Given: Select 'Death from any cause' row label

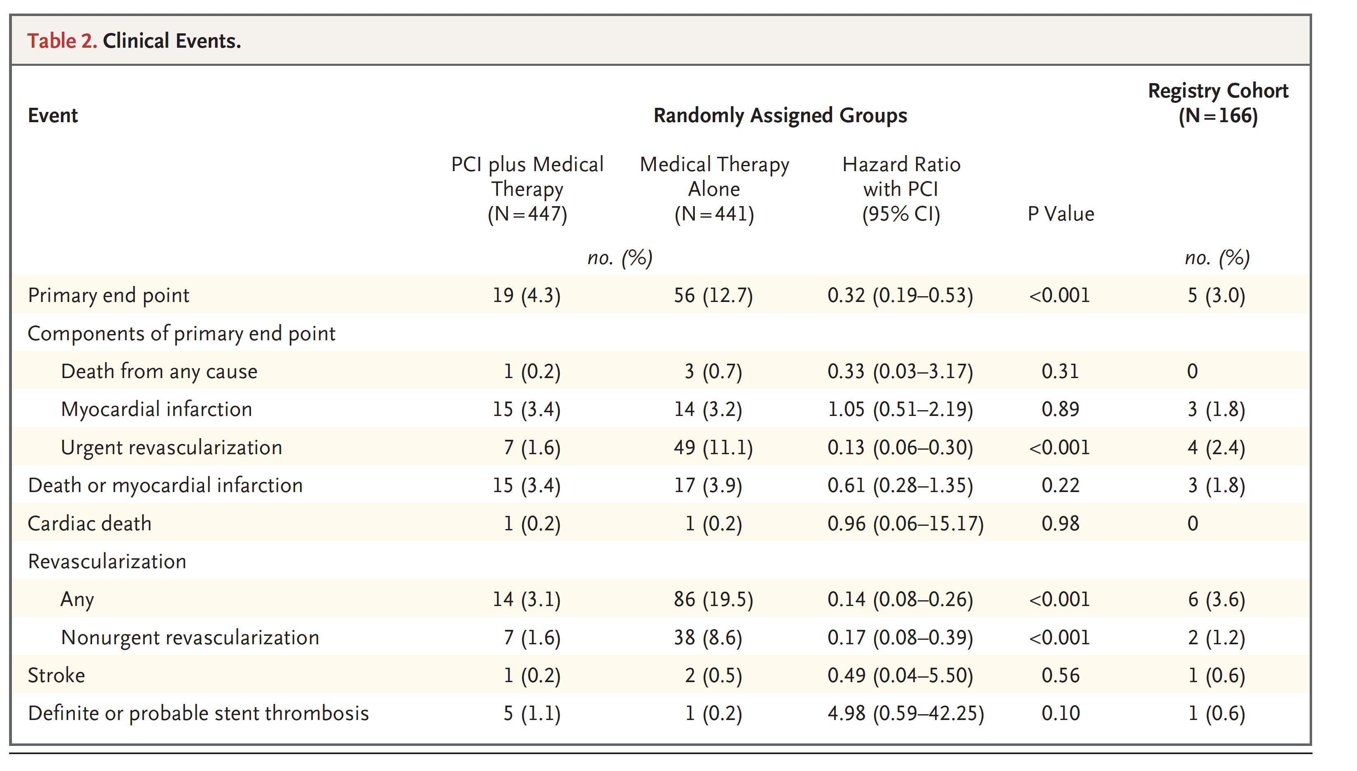Looking at the screenshot, I should click(x=159, y=371).
